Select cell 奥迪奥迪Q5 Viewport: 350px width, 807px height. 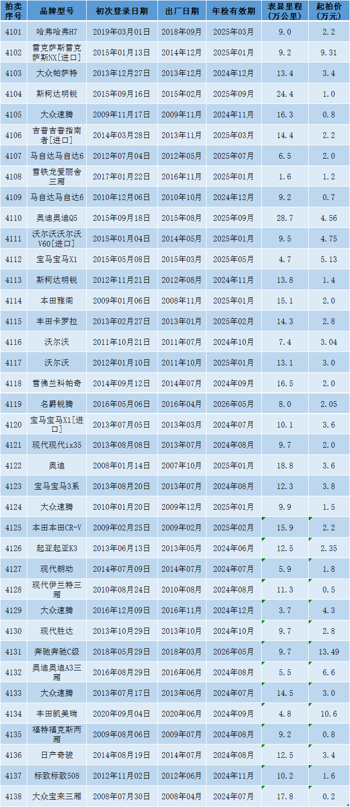pyautogui.click(x=57, y=218)
